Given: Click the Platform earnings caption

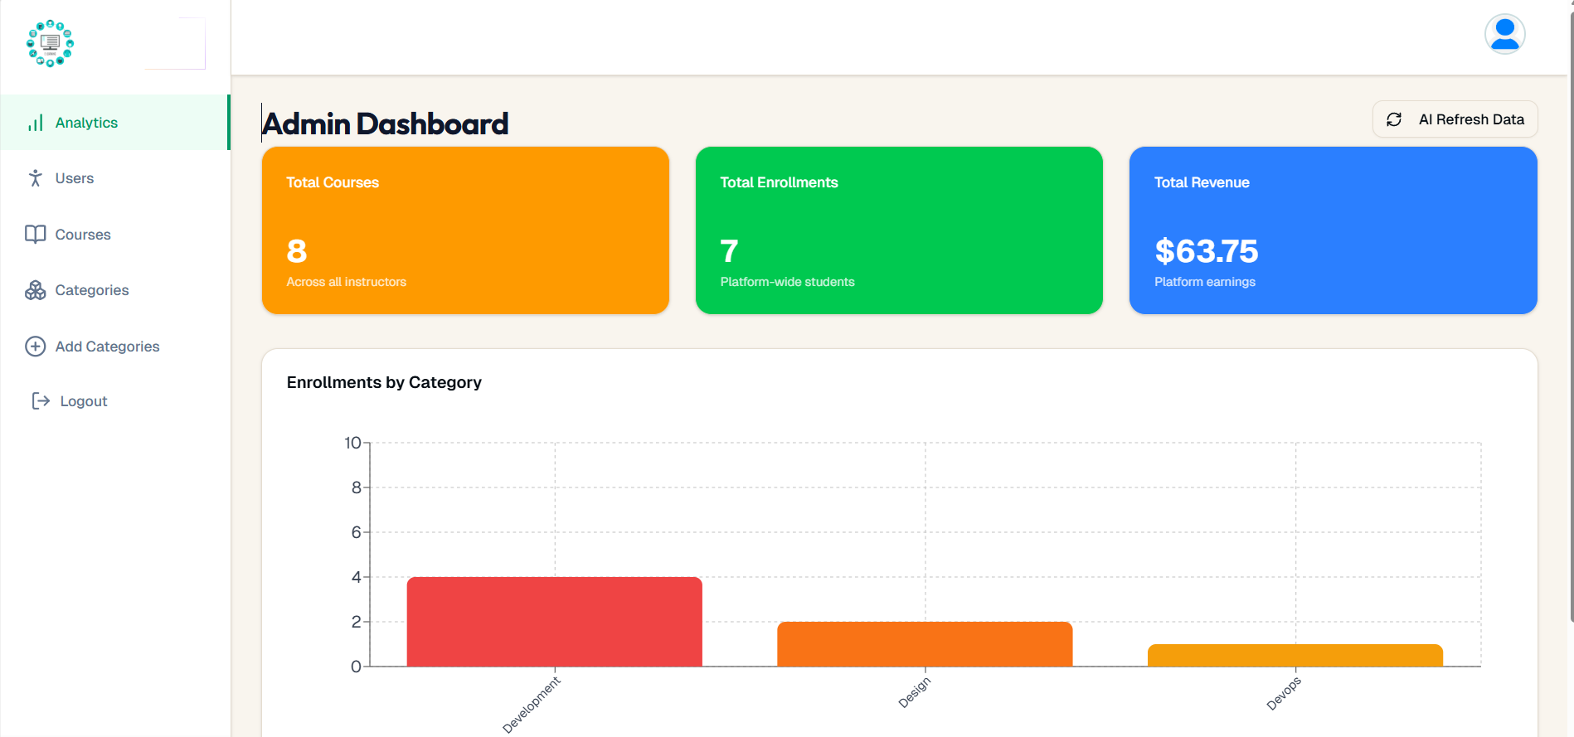Looking at the screenshot, I should 1205,282.
